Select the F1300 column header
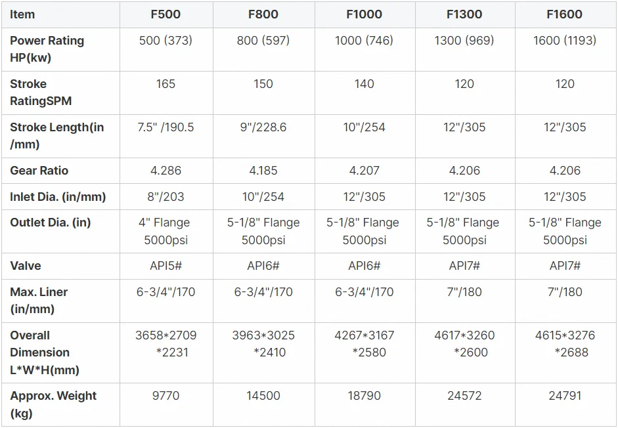 pyautogui.click(x=464, y=14)
